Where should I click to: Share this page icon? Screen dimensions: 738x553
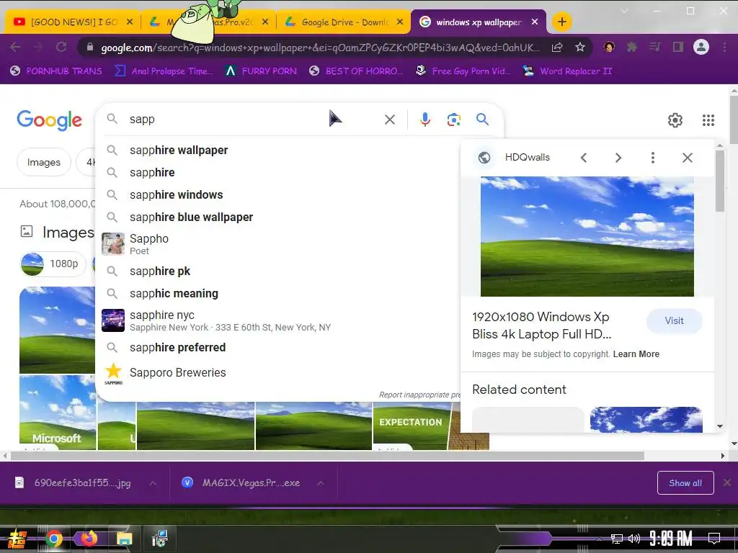557,47
